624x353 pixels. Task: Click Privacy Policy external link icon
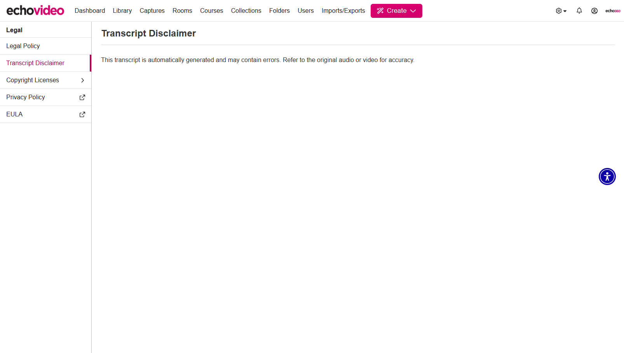[x=82, y=97]
